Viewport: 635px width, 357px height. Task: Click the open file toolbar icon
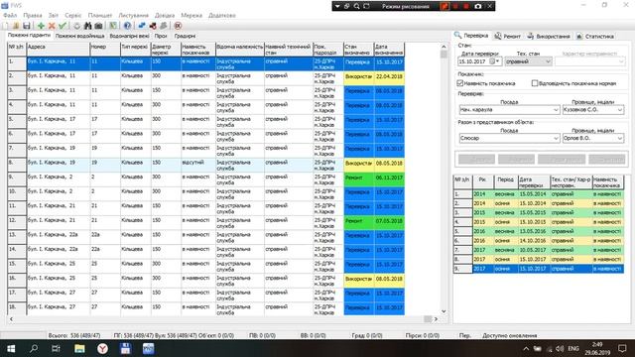(x=16, y=26)
